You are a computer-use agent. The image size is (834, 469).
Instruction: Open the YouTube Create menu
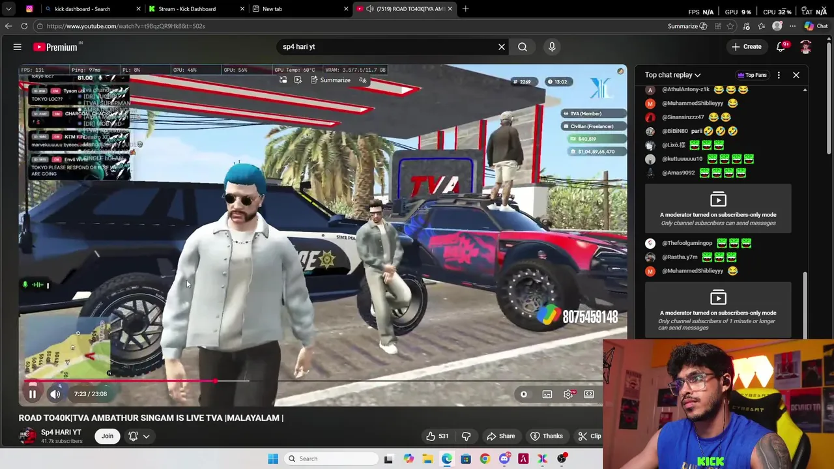point(747,47)
